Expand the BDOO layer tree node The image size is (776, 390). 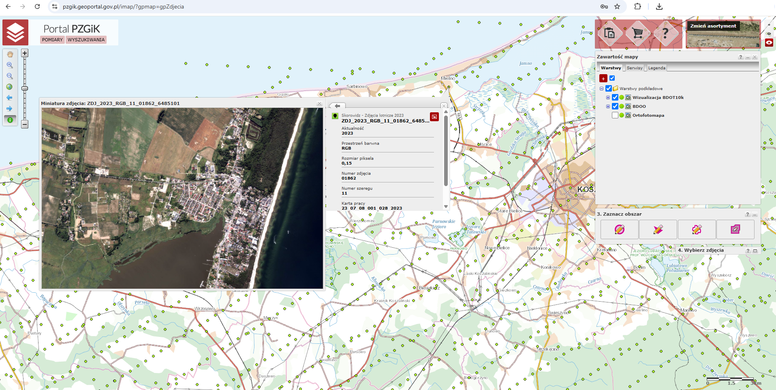pyautogui.click(x=608, y=106)
